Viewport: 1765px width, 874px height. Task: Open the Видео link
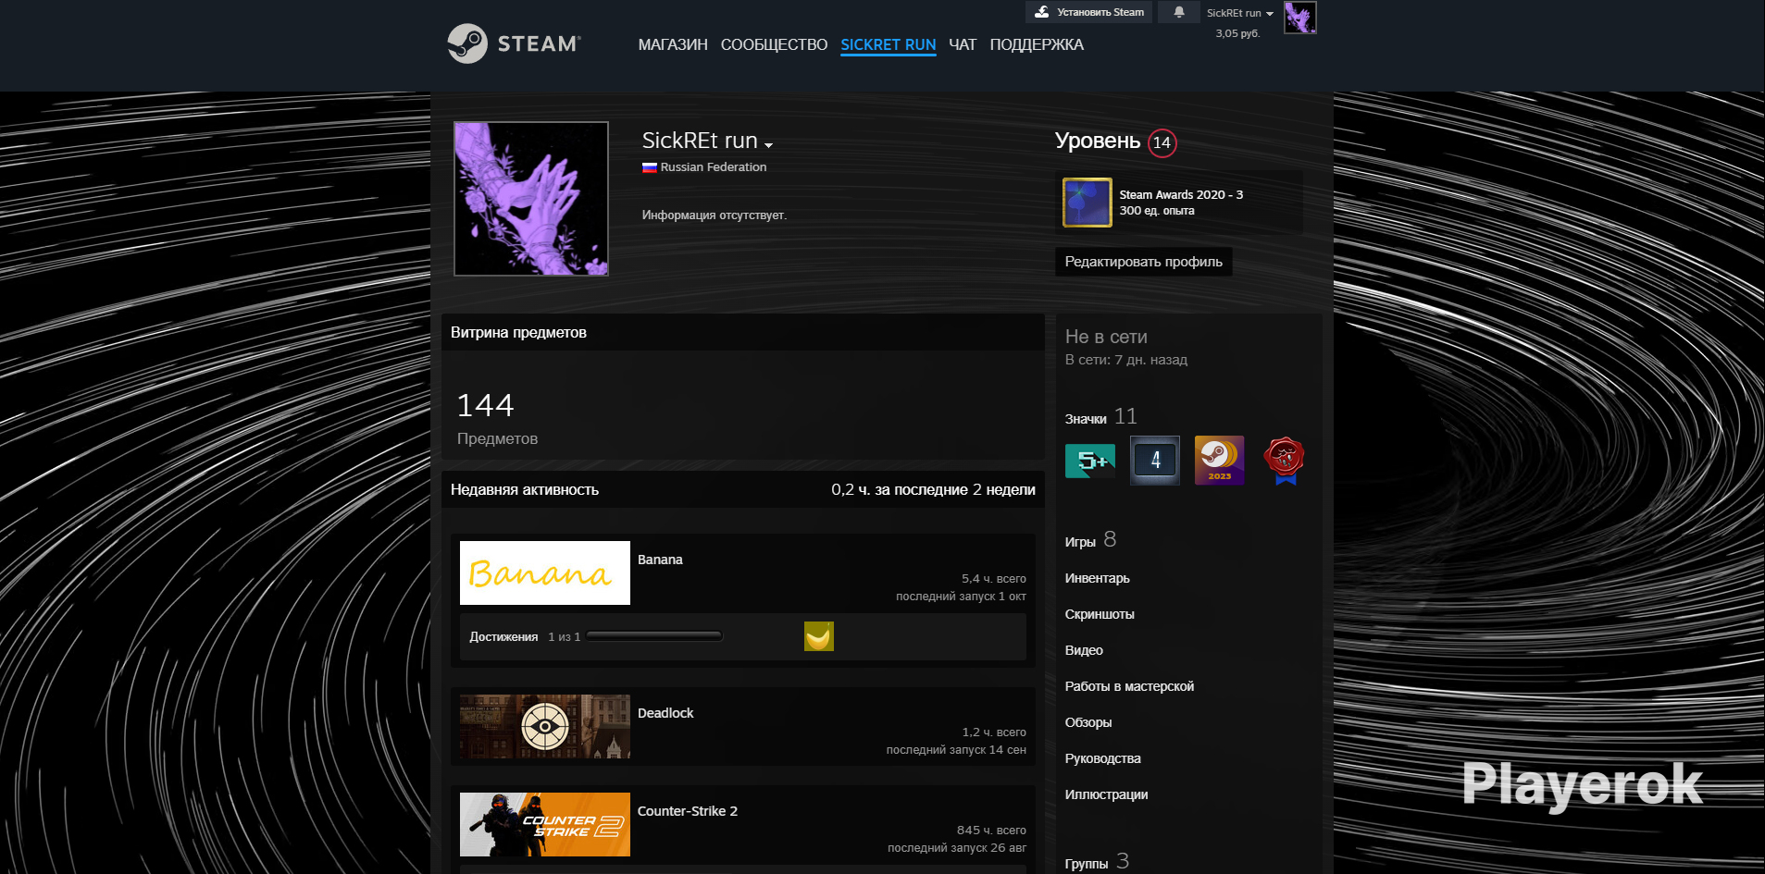tap(1084, 650)
